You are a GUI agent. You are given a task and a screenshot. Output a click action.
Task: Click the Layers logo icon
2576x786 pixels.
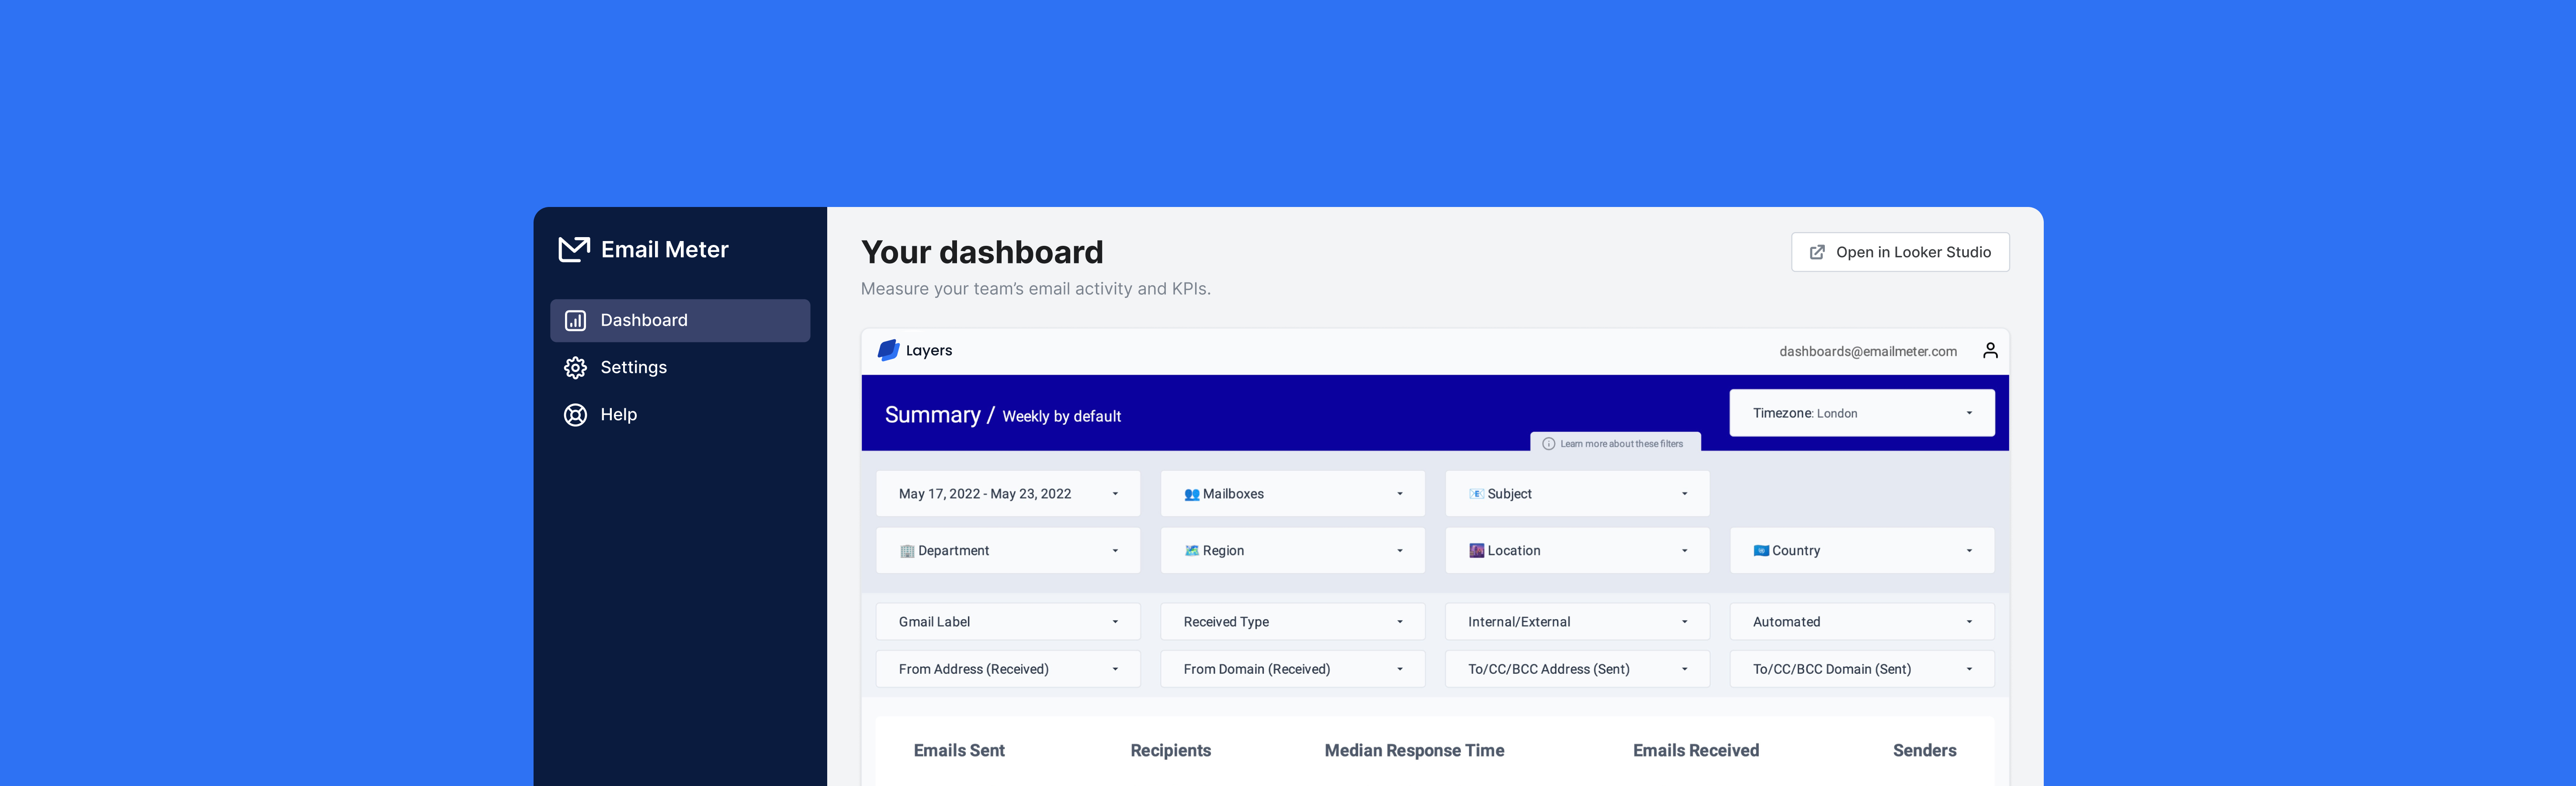888,351
